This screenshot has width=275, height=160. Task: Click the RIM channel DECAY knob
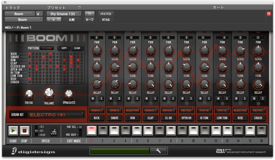(133, 84)
